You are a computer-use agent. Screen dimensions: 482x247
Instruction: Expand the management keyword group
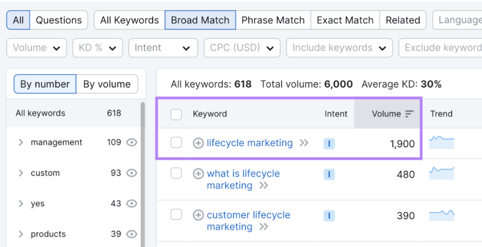pyautogui.click(x=21, y=142)
